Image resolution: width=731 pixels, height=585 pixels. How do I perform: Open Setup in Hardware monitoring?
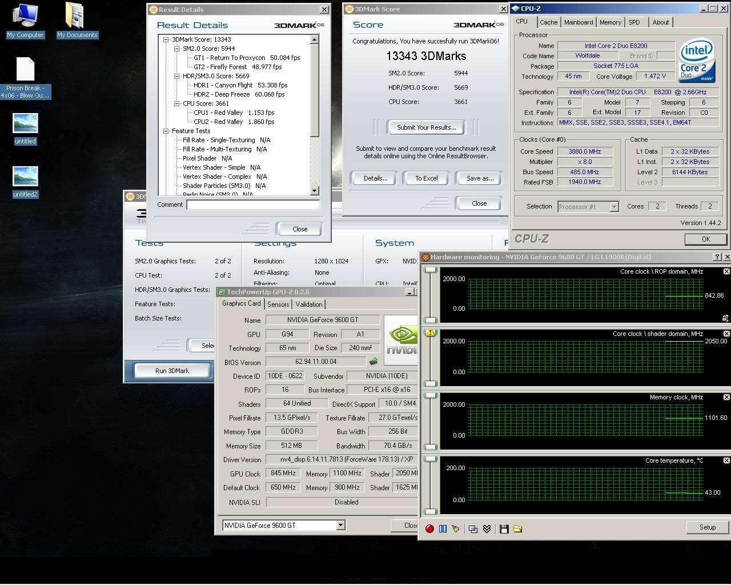tap(708, 527)
